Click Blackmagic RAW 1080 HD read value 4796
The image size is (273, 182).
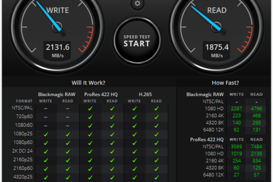(x=256, y=109)
